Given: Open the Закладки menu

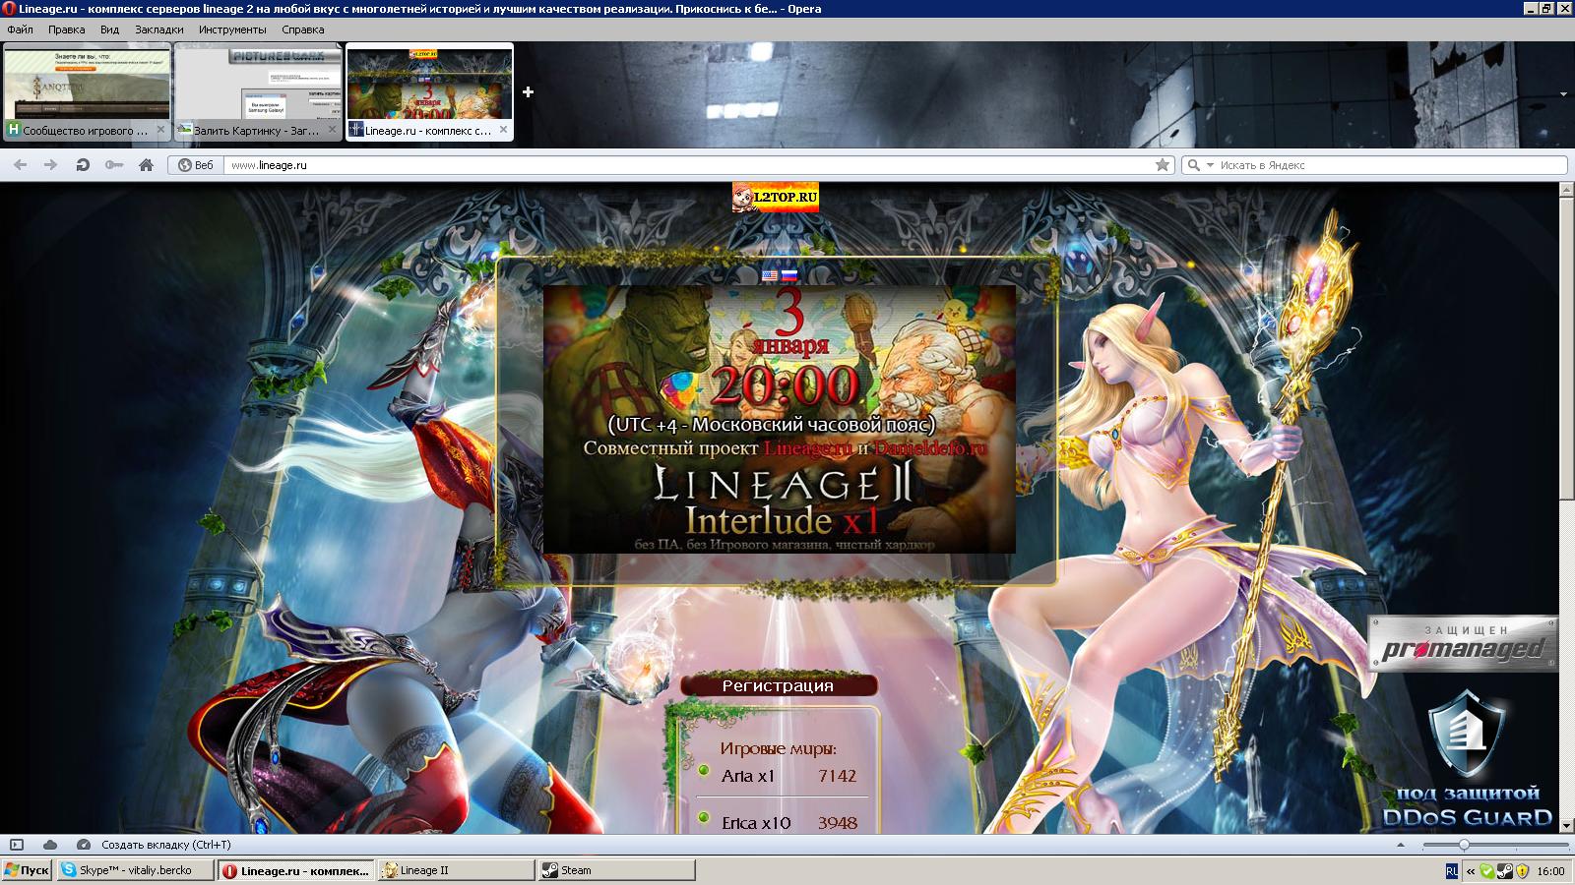Looking at the screenshot, I should (x=159, y=29).
